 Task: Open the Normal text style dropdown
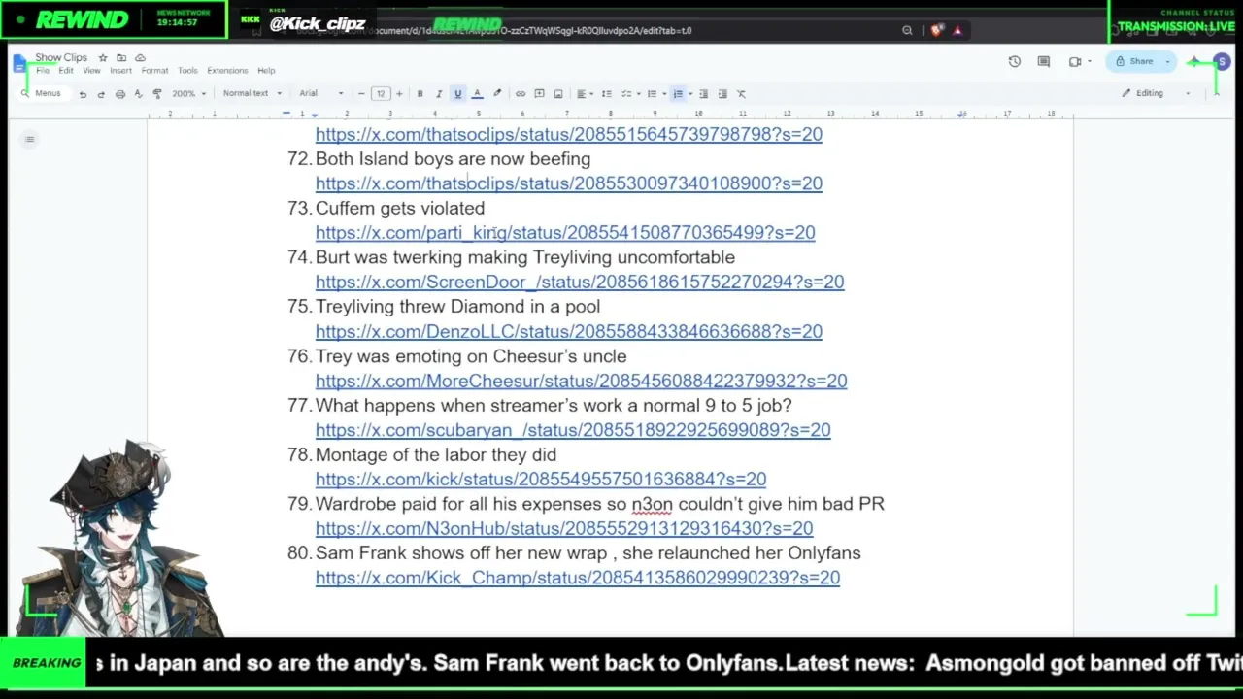[x=252, y=94]
